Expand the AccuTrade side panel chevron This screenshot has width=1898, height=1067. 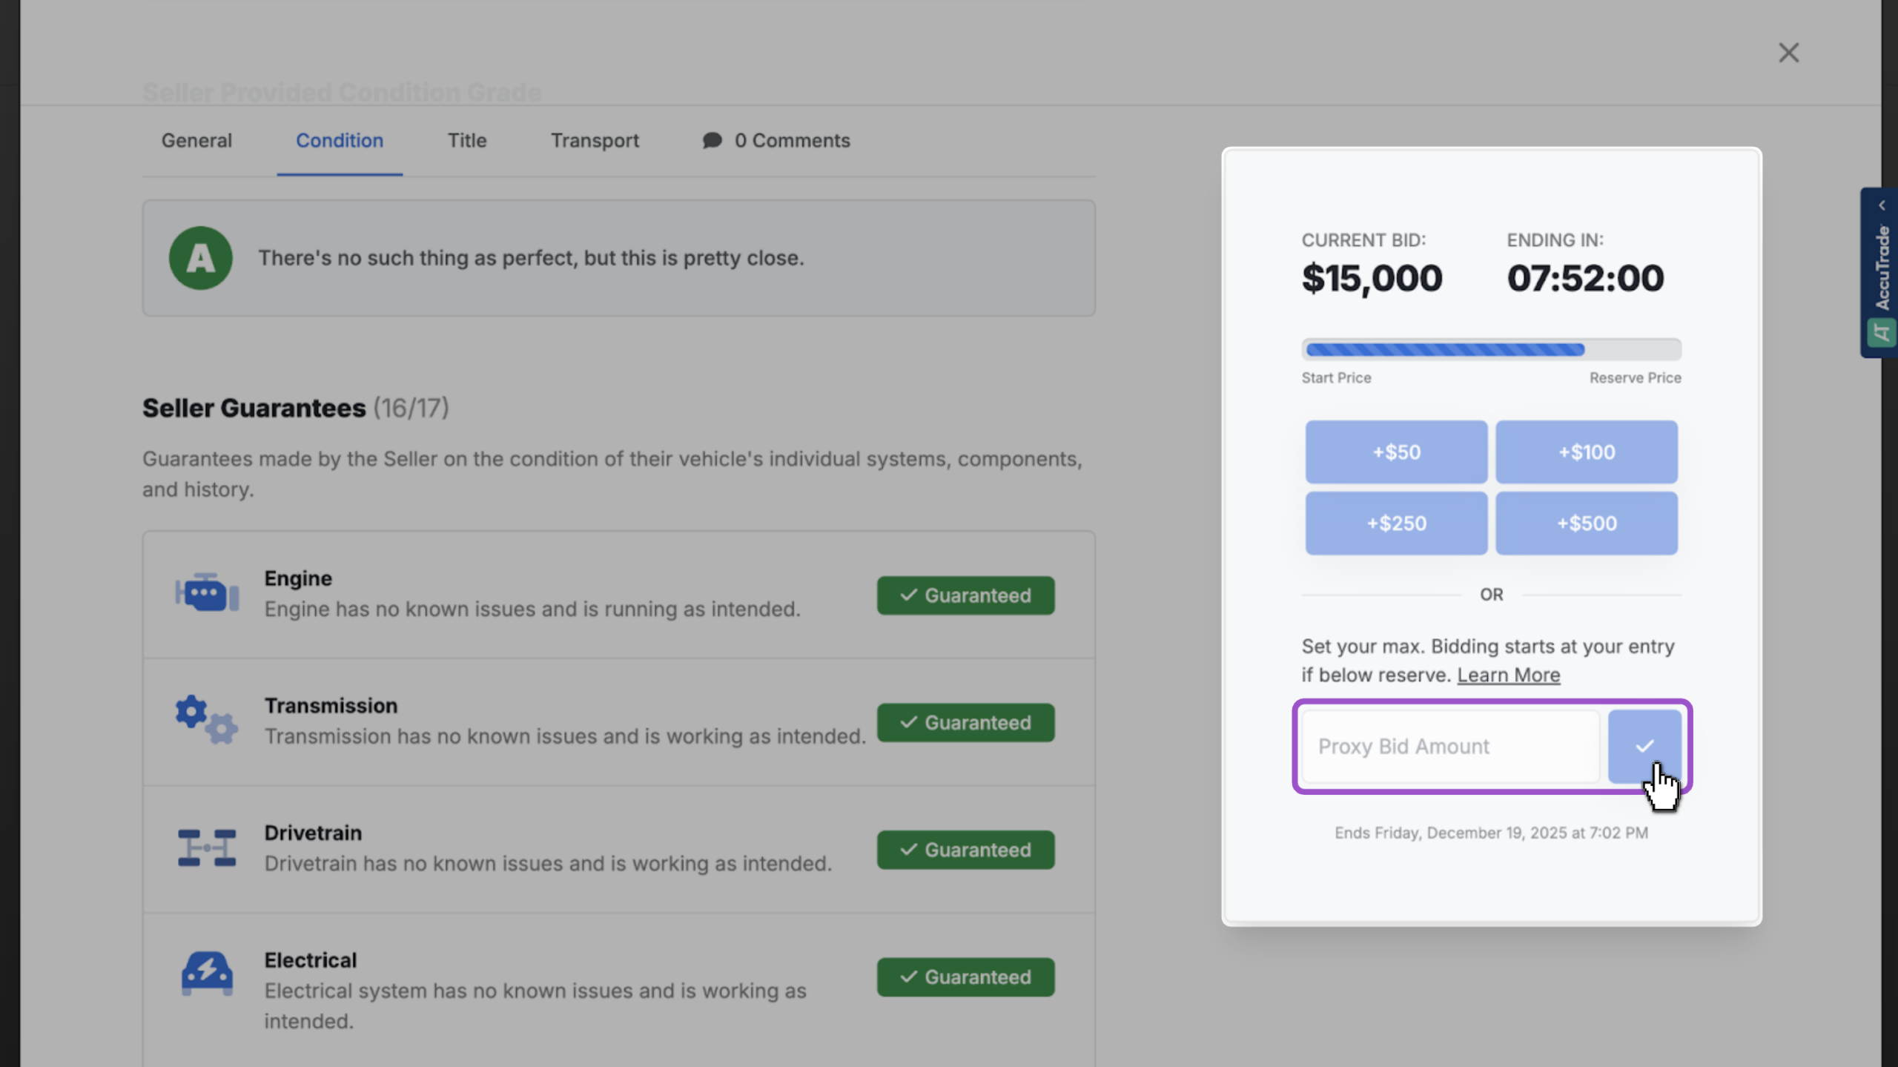1882,205
